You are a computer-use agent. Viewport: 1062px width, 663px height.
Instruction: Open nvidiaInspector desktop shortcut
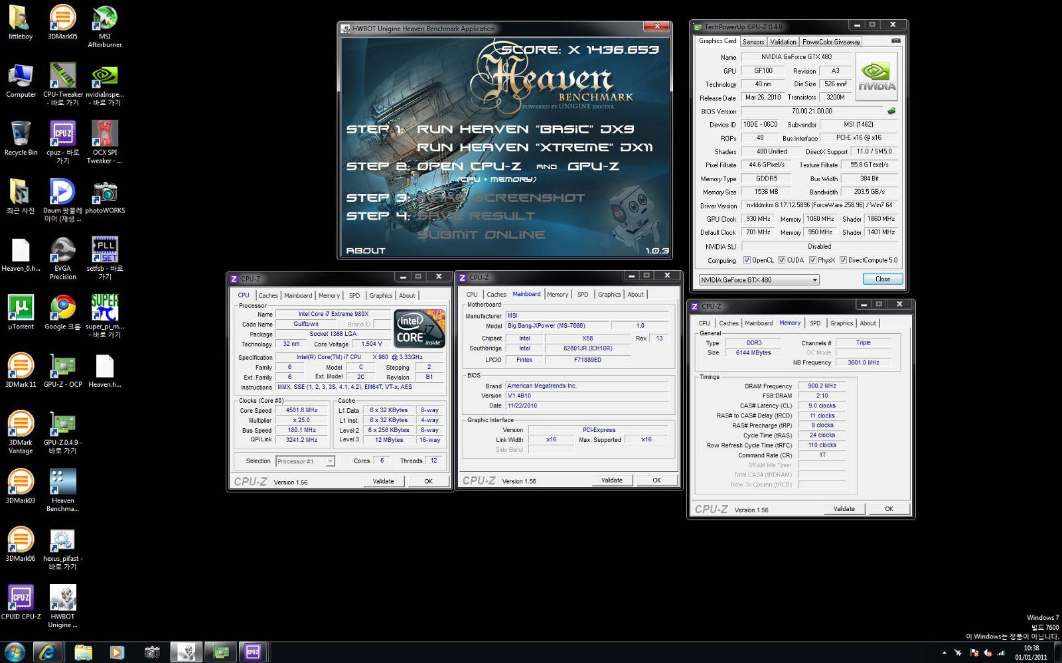105,85
